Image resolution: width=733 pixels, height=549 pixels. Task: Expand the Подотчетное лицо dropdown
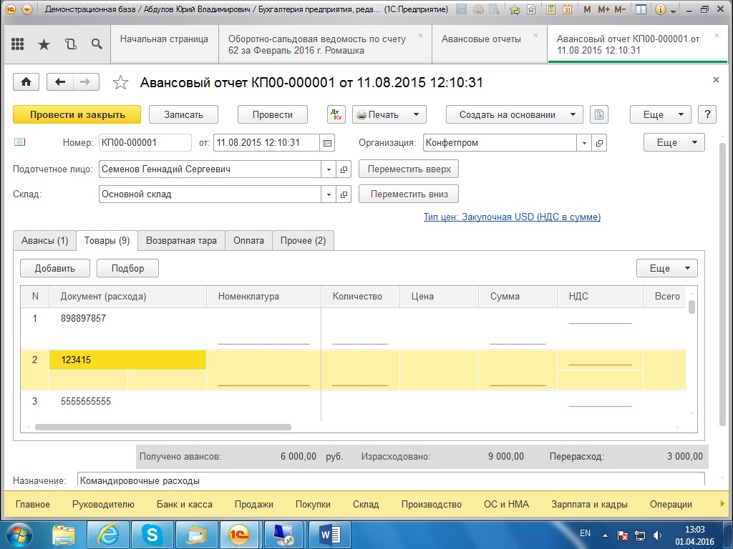tap(329, 169)
